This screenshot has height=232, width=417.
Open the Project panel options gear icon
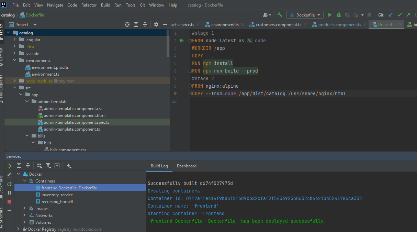point(156,24)
